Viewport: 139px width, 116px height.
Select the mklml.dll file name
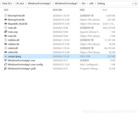point(13,48)
